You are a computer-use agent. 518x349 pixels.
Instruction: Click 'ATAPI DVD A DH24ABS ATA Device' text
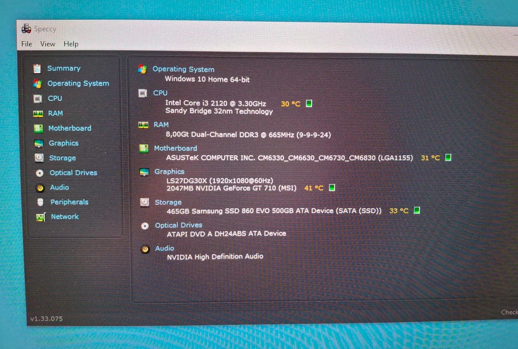(226, 234)
